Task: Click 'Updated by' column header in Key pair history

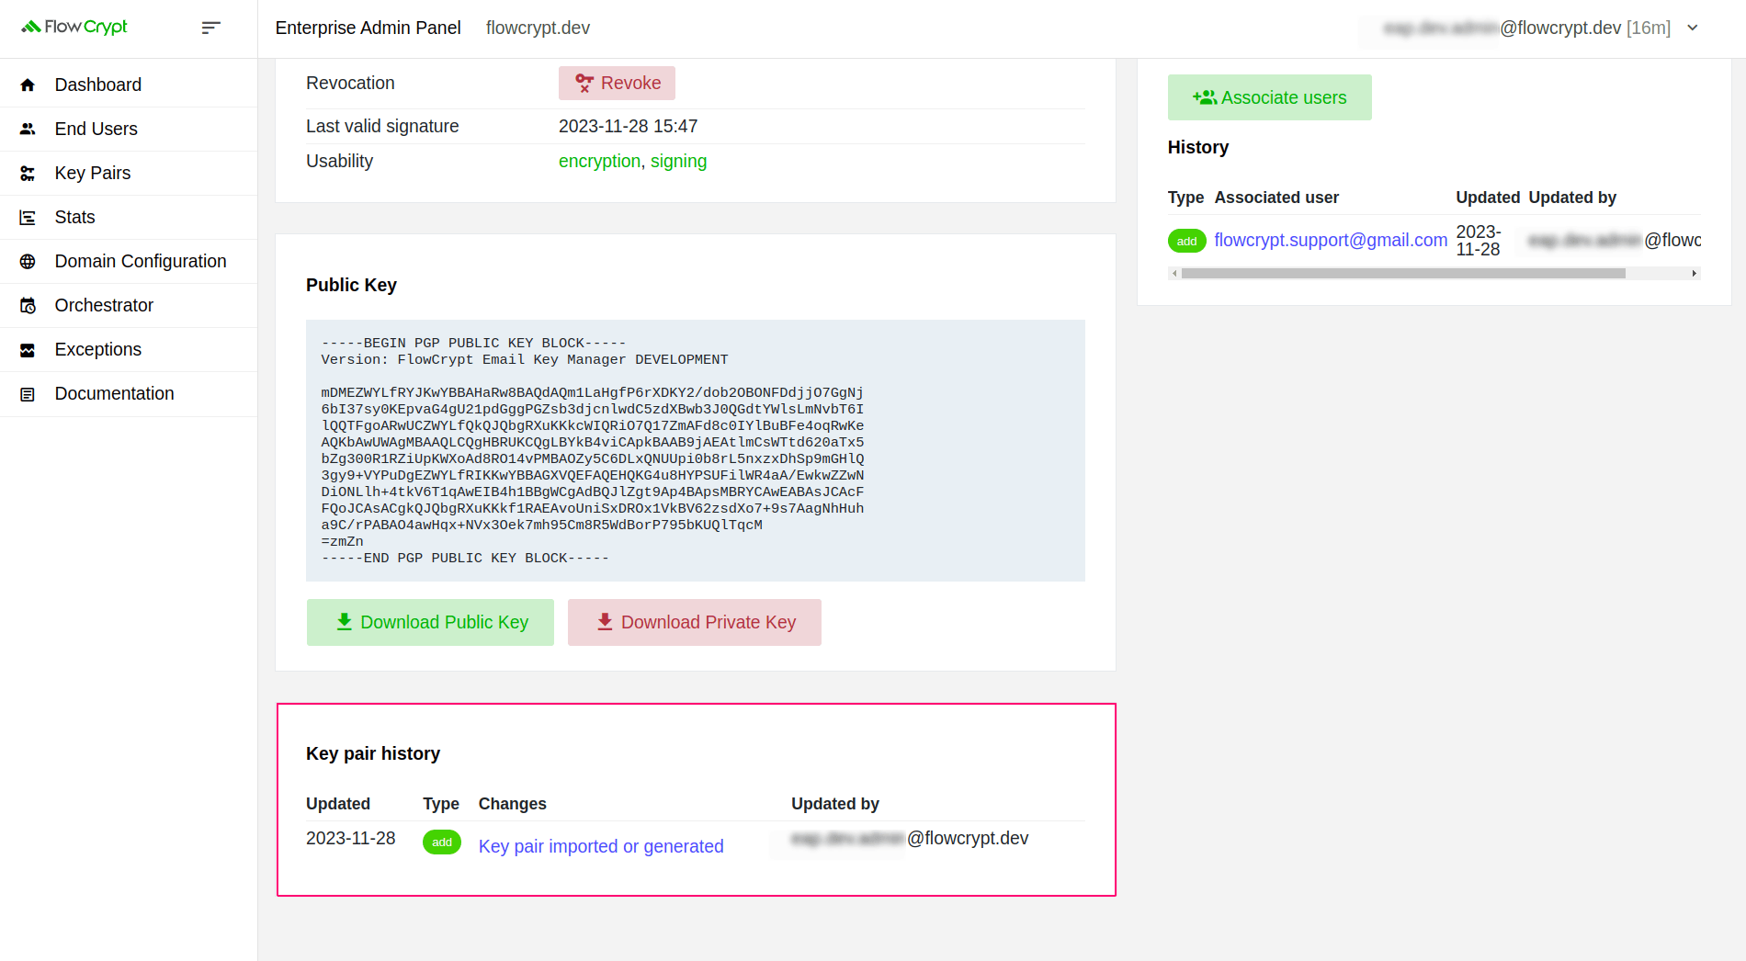Action: tap(834, 804)
